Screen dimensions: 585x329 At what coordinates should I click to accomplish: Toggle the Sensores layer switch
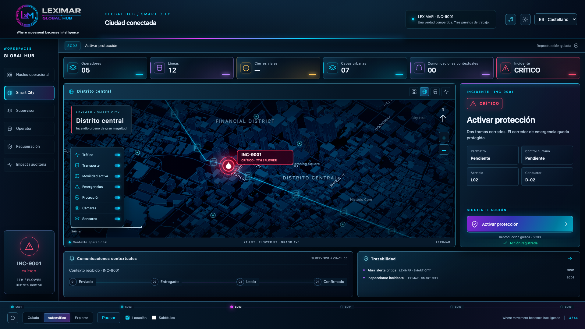click(117, 219)
